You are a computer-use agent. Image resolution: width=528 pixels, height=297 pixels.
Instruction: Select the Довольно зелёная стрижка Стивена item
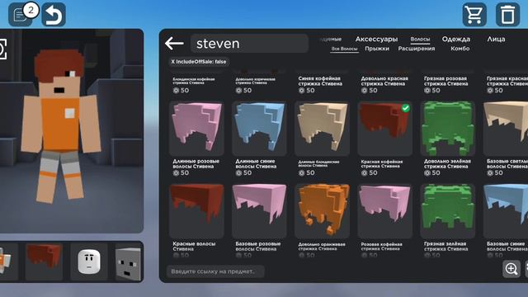pos(447,129)
